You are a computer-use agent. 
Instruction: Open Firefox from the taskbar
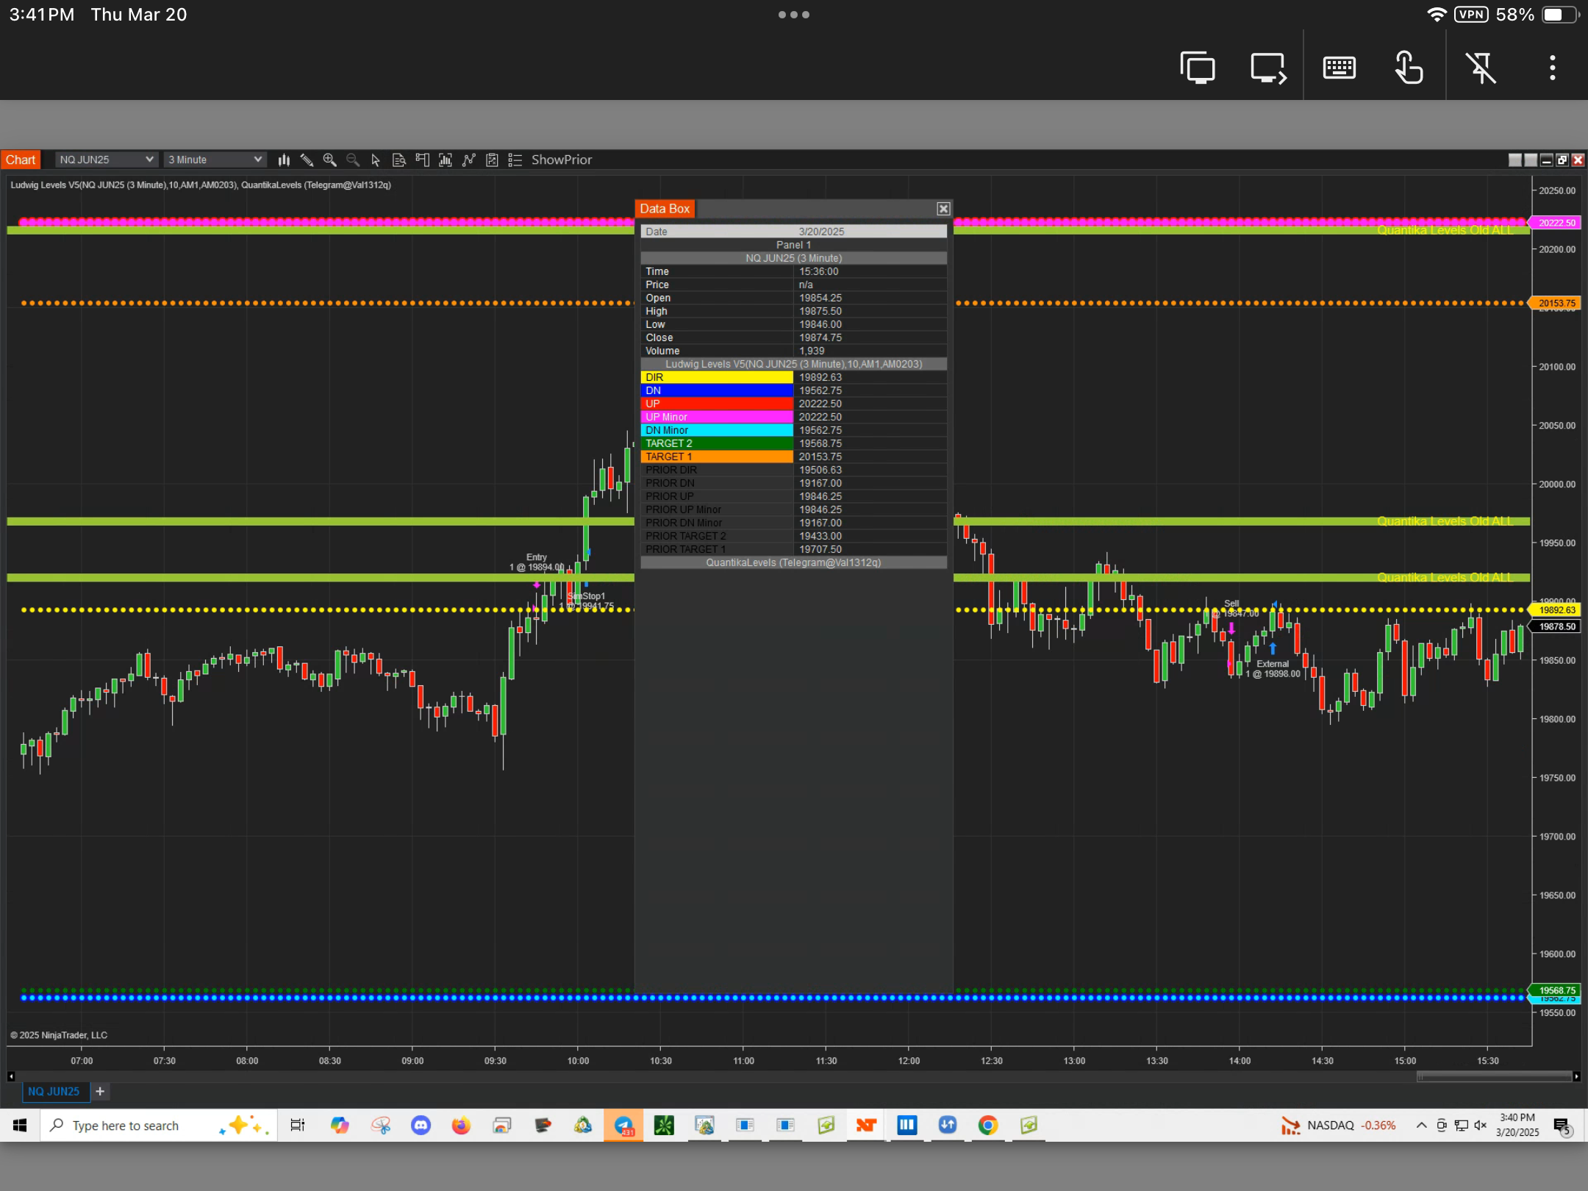pos(461,1125)
